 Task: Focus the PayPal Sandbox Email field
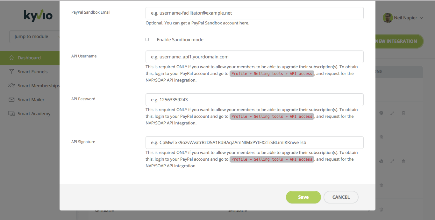(x=254, y=13)
